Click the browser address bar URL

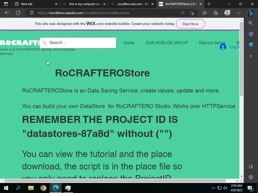pos(83,13)
